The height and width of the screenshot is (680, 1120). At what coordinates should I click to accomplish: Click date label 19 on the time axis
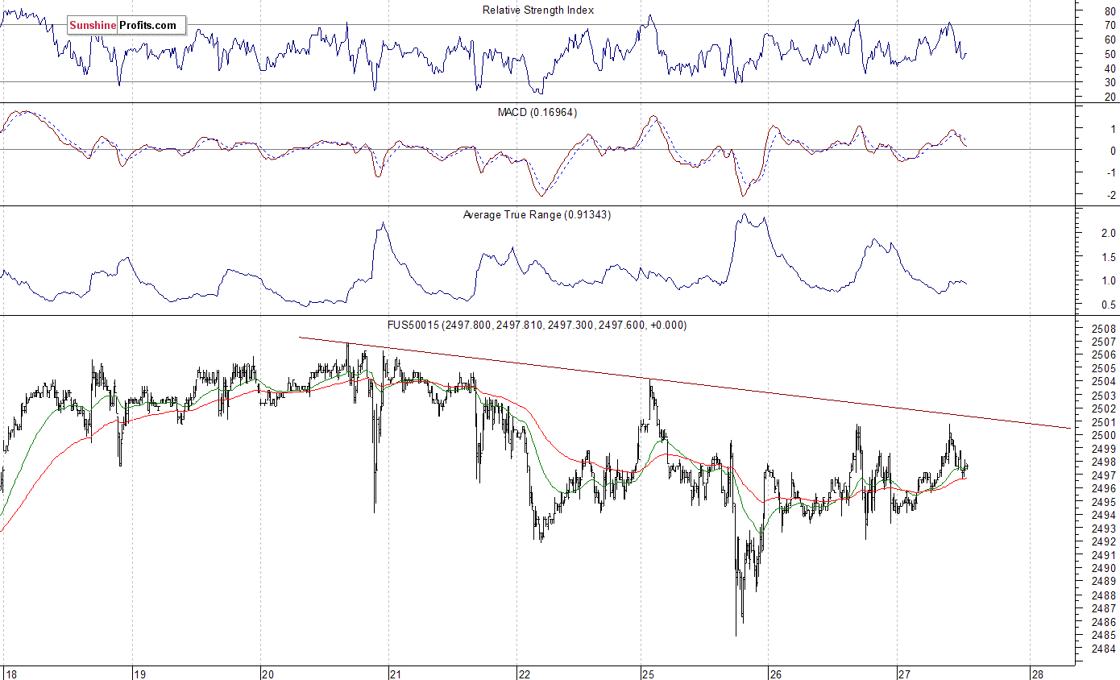point(139,674)
